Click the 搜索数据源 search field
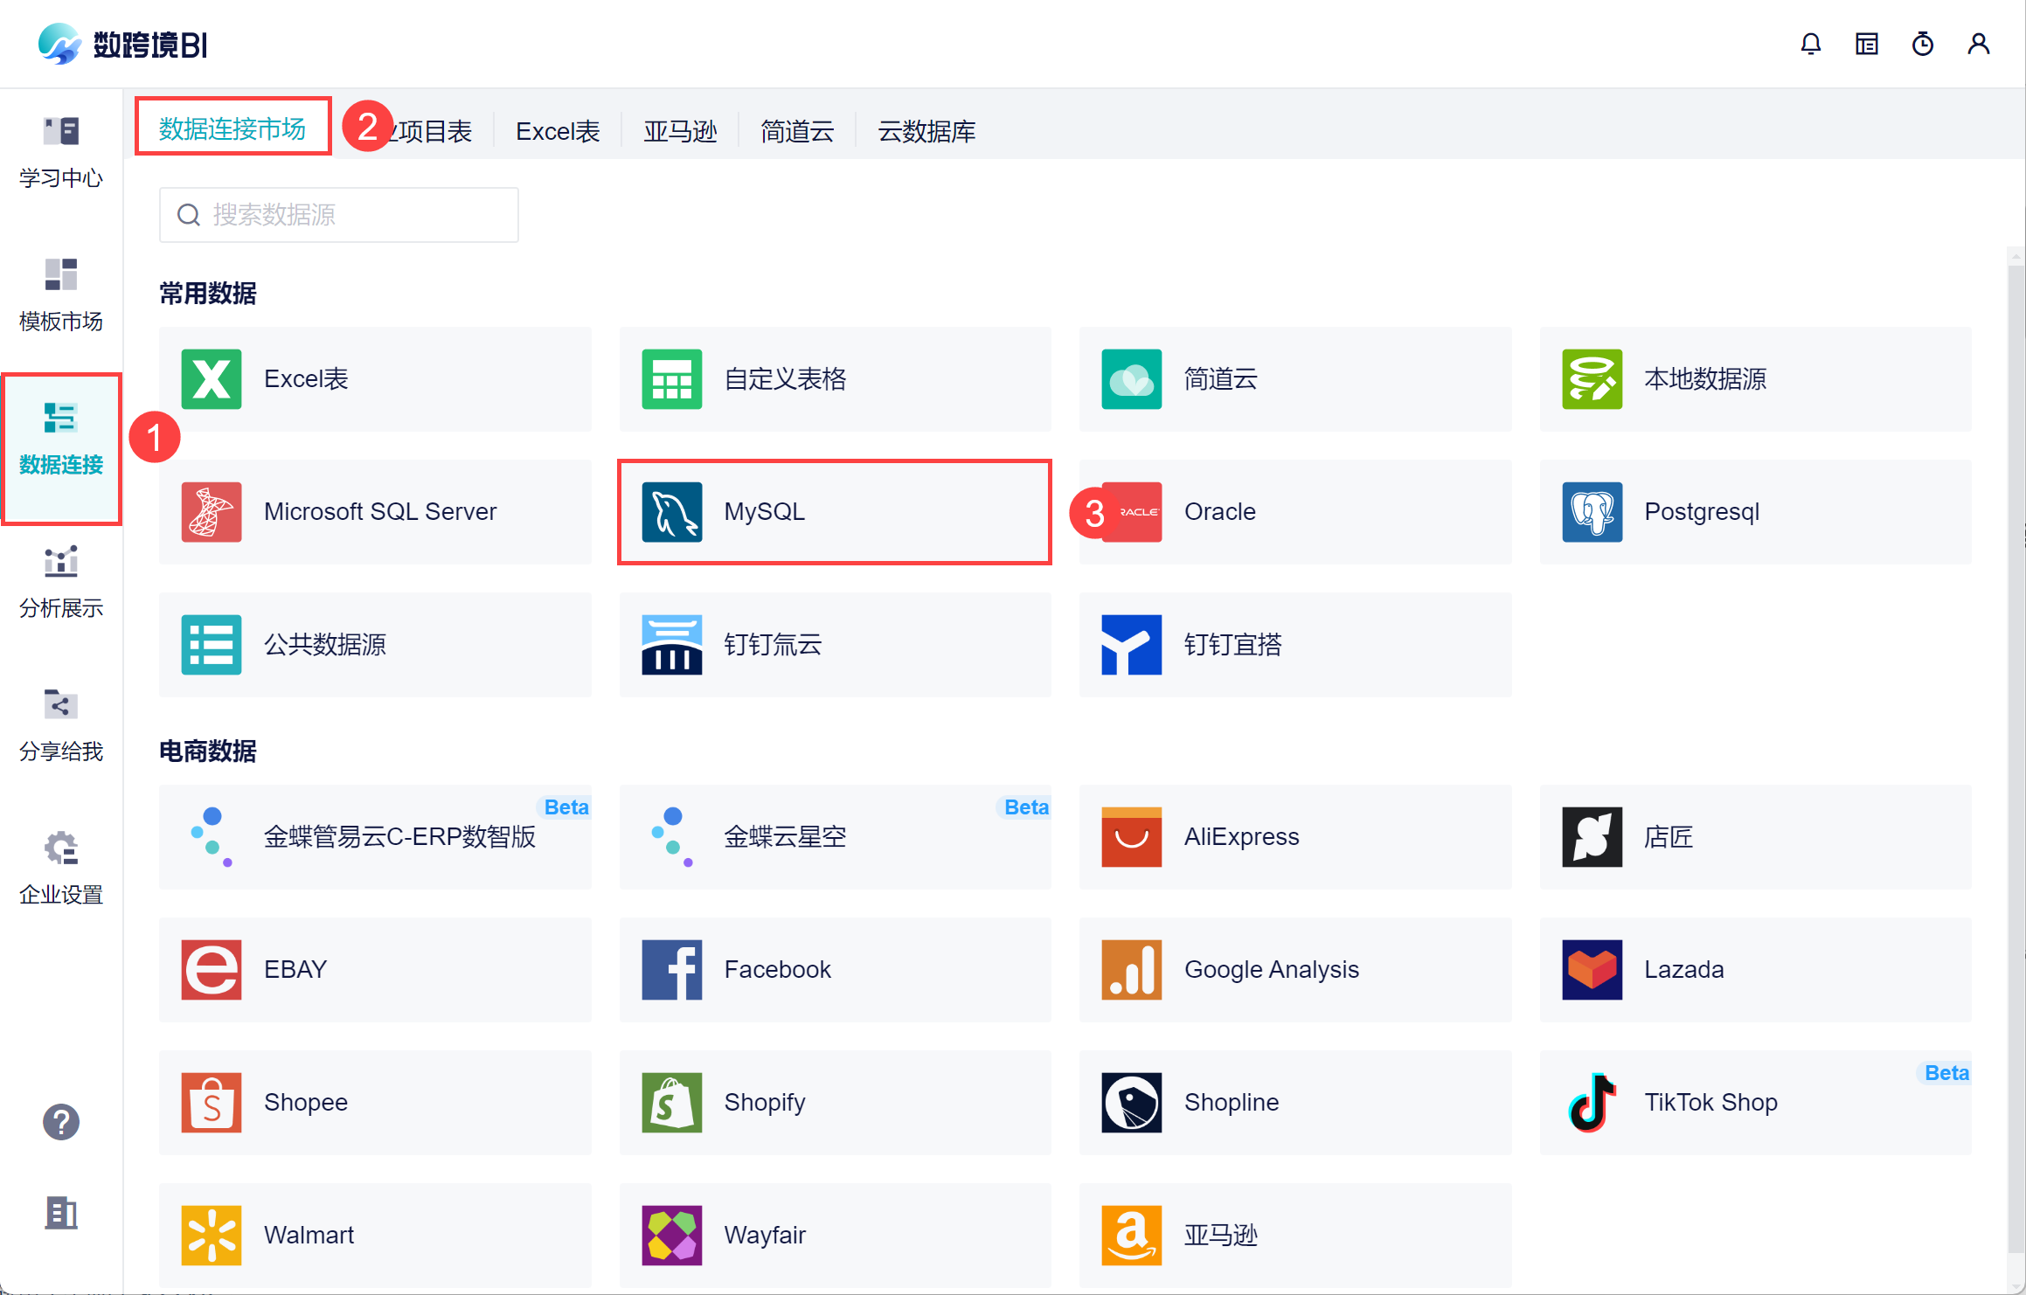This screenshot has width=2026, height=1295. point(350,215)
